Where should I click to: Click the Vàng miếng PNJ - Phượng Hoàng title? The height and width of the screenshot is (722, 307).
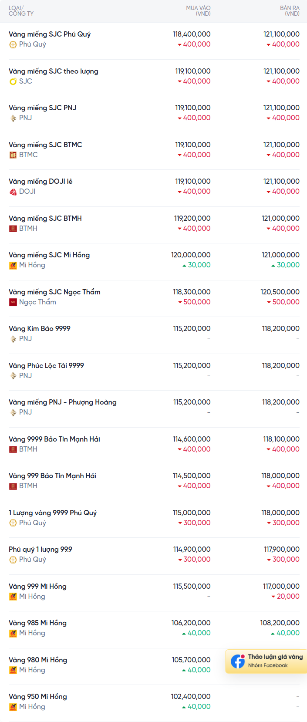pyautogui.click(x=63, y=402)
